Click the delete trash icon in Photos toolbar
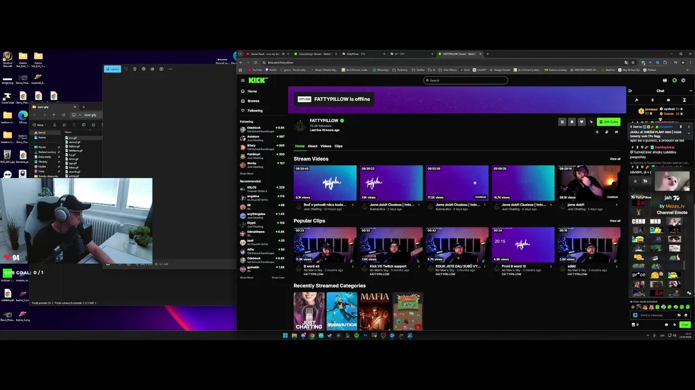 coord(135,69)
